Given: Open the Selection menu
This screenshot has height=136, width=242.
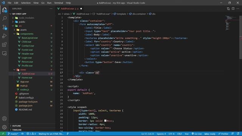Looking at the screenshot, I should tap(26, 3).
